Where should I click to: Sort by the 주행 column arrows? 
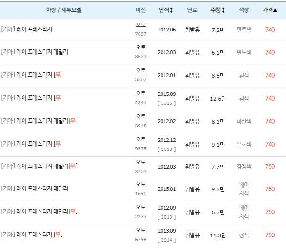point(223,10)
